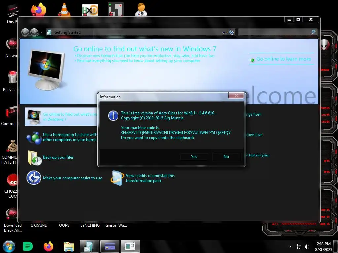The width and height of the screenshot is (338, 253).
Task: Open HxD hex editor desktop icon
Action: (x=90, y=10)
